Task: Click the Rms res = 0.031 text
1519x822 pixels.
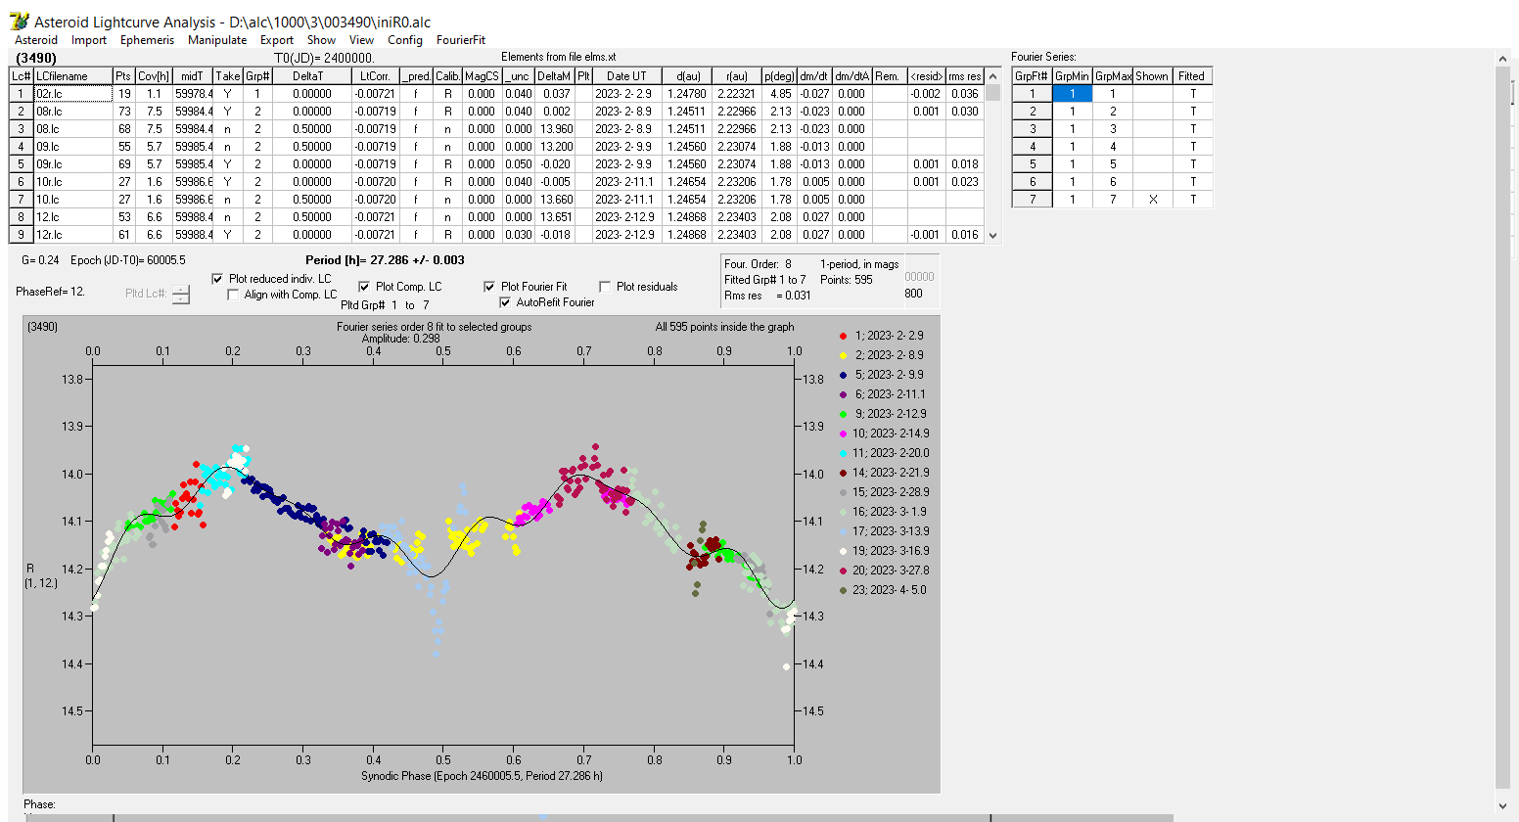Action: (767, 296)
